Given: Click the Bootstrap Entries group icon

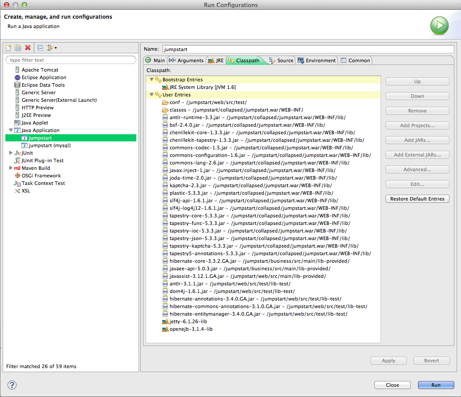Looking at the screenshot, I should [x=158, y=80].
